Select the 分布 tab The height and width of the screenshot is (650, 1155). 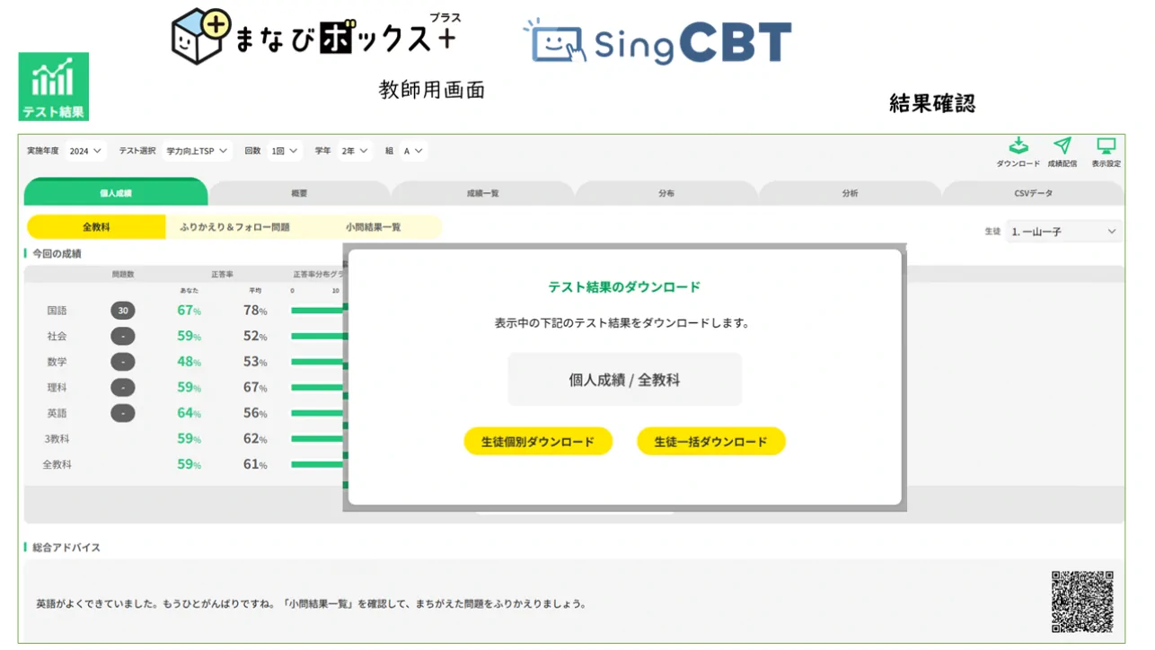pos(666,193)
